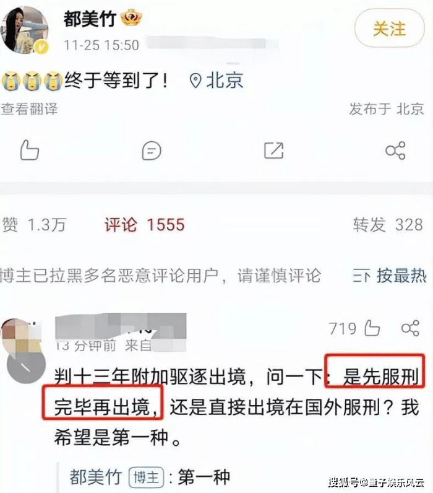Tap the 查看翻译 link
Image resolution: width=433 pixels, height=493 pixels.
[x=29, y=109]
